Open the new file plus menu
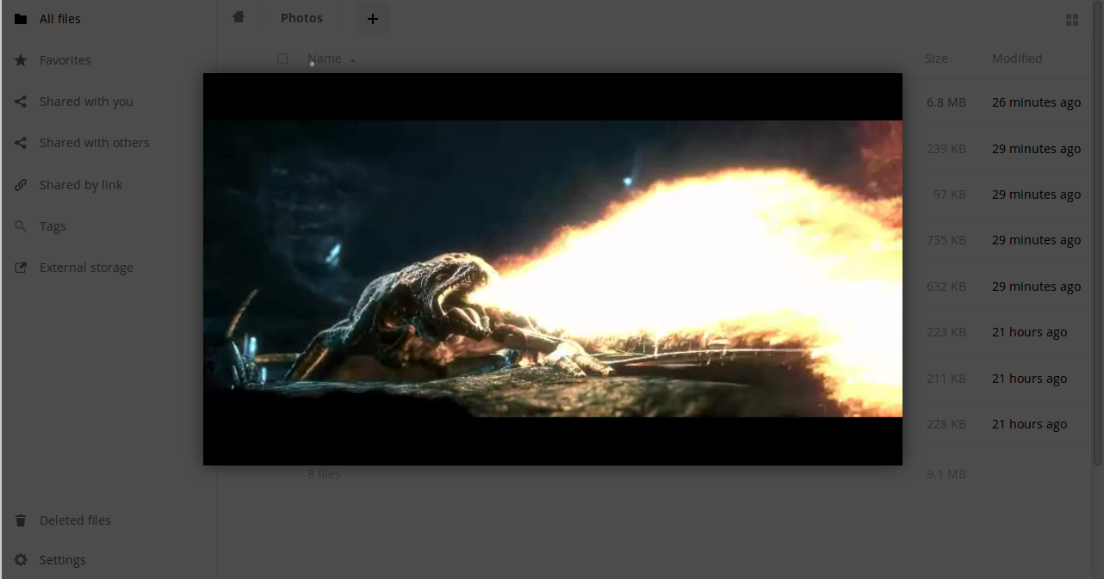 point(372,18)
